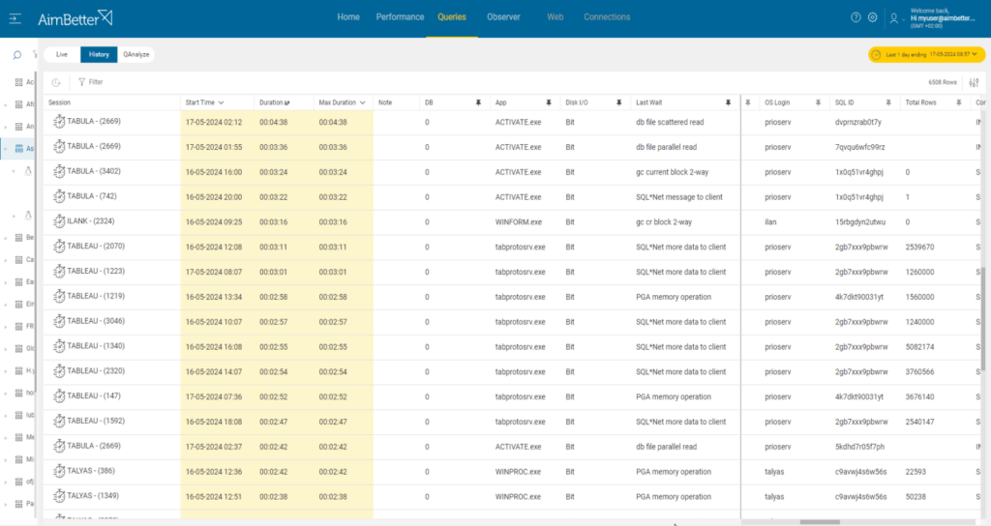
Task: Click the AimBetter logo
Action: [75, 18]
